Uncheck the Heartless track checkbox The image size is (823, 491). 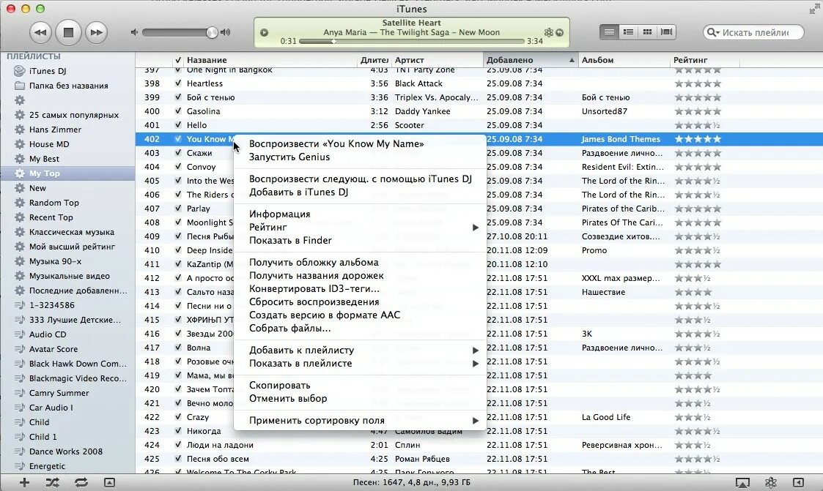coord(178,83)
